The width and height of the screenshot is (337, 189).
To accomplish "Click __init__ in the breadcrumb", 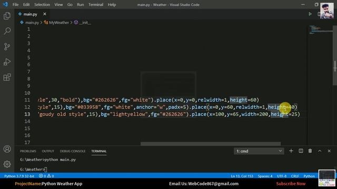I will pyautogui.click(x=85, y=23).
